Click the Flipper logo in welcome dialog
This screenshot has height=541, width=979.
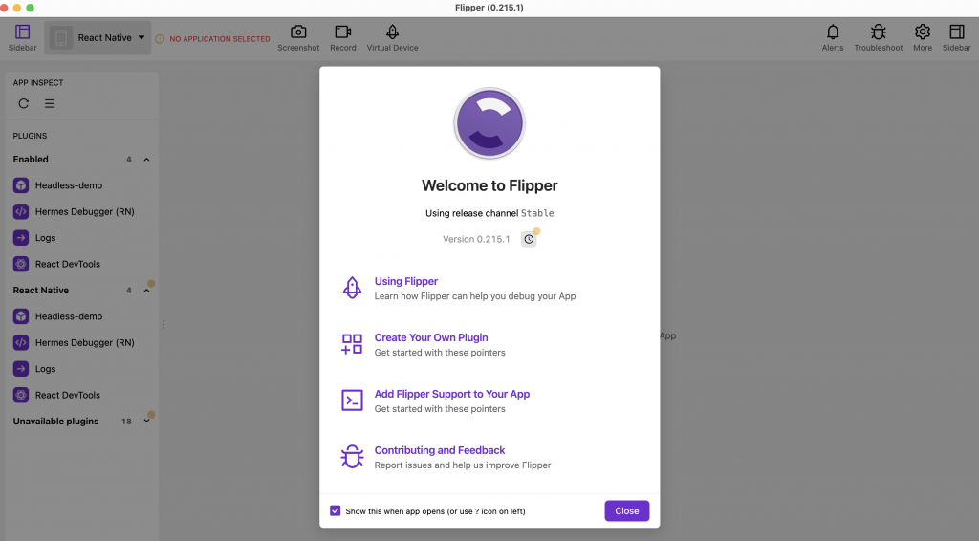[489, 123]
